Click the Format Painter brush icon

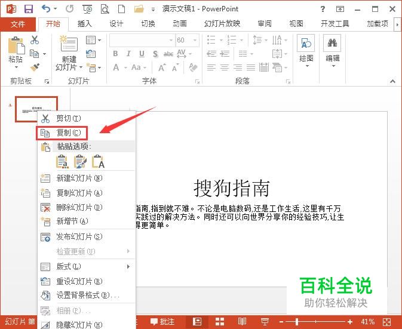click(x=35, y=67)
